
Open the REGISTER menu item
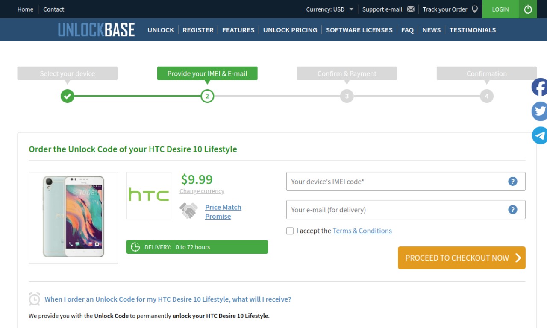[198, 30]
